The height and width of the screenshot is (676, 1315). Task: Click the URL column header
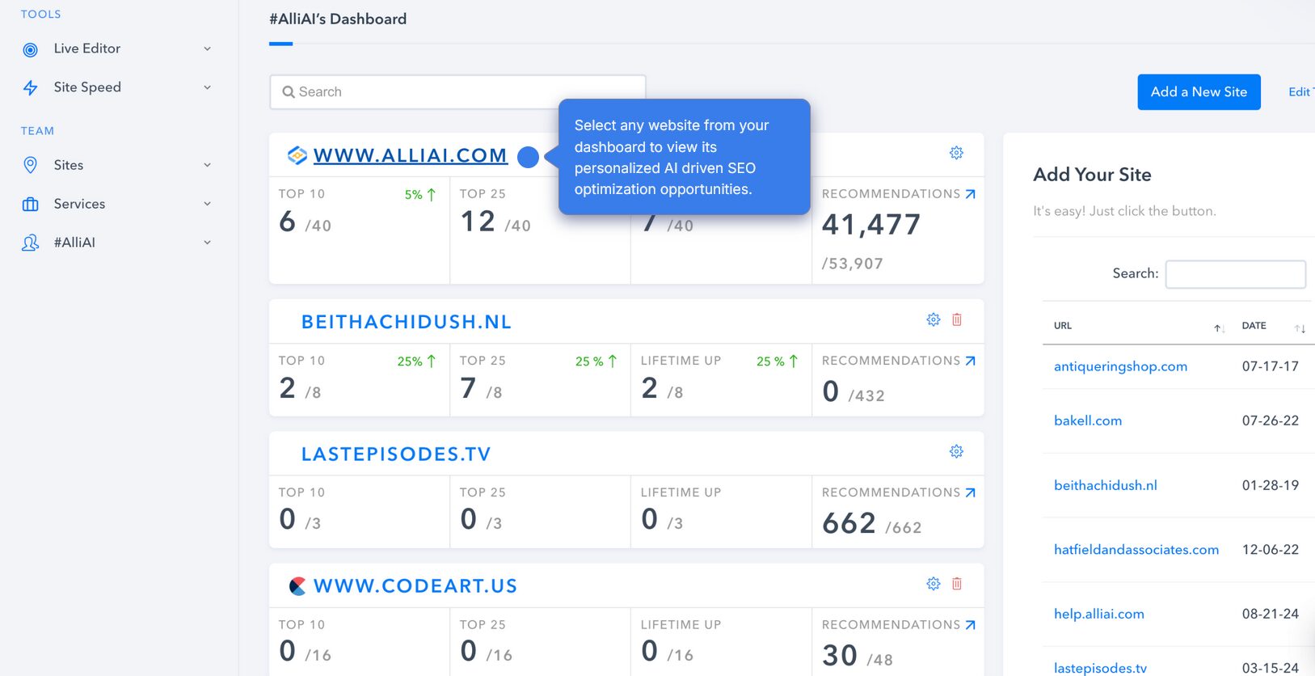click(x=1063, y=326)
